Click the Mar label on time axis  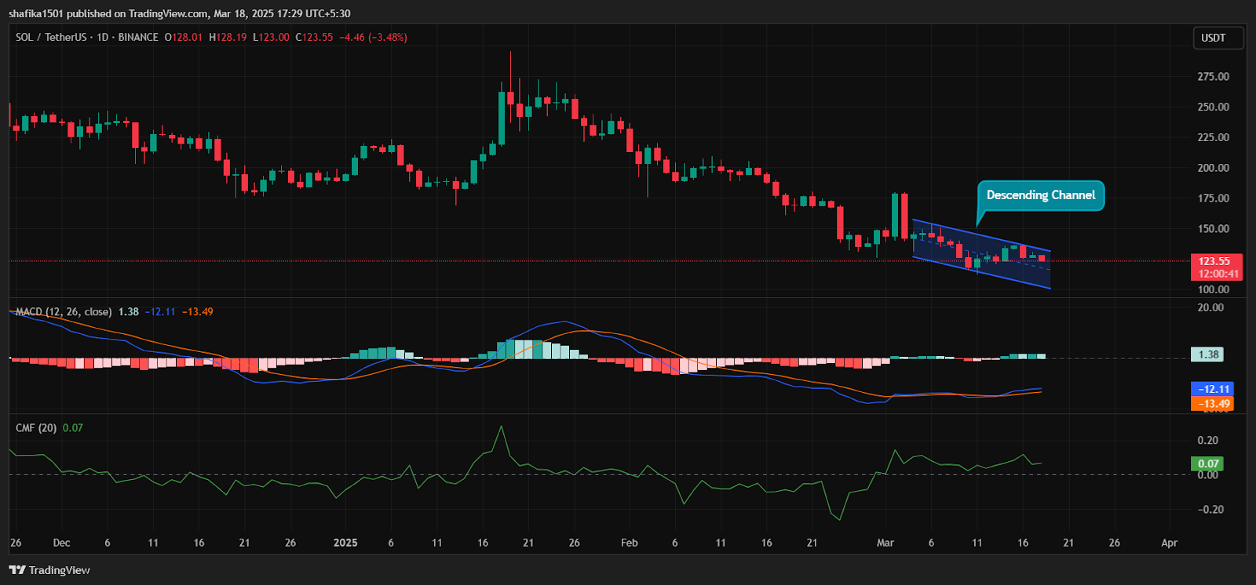coord(885,543)
